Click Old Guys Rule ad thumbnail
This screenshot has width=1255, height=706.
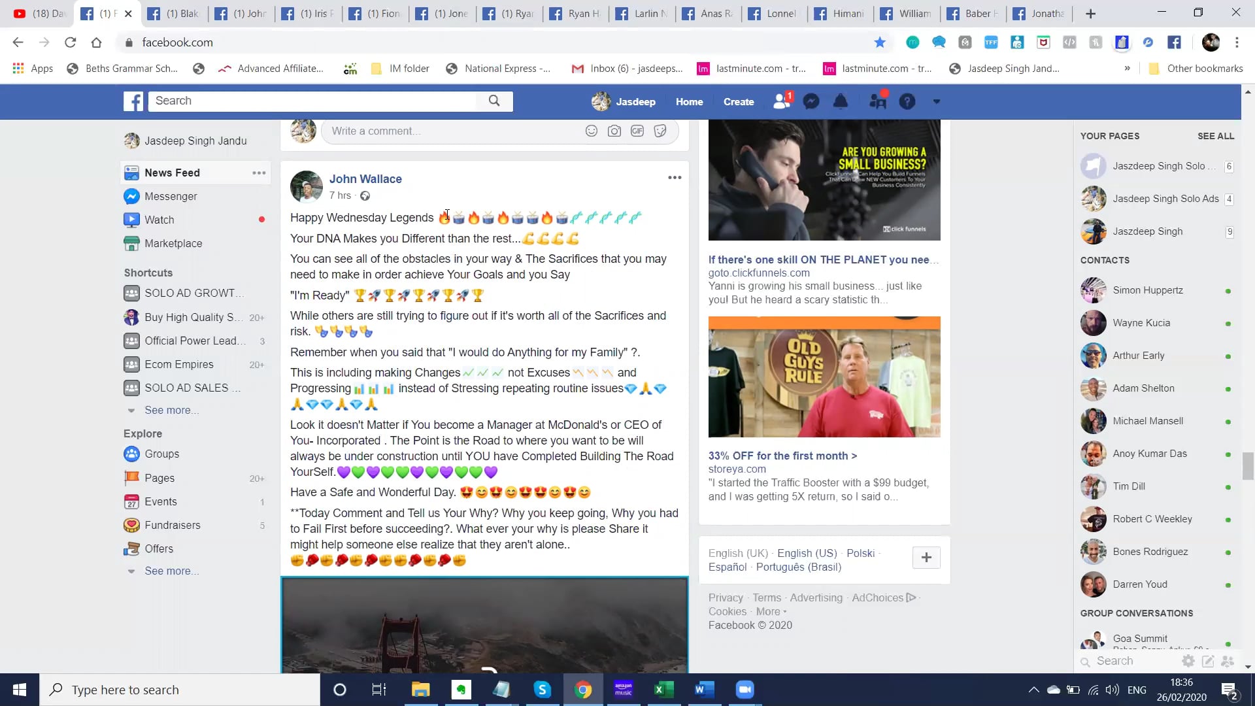824,377
